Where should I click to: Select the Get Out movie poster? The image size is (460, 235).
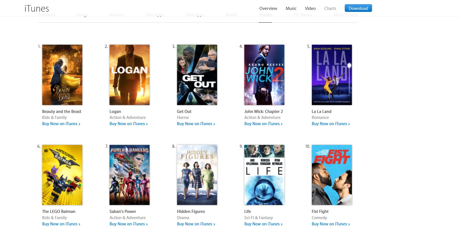197,75
